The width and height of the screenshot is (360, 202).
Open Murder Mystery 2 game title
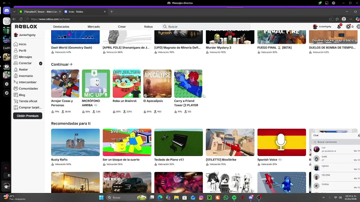(219, 48)
